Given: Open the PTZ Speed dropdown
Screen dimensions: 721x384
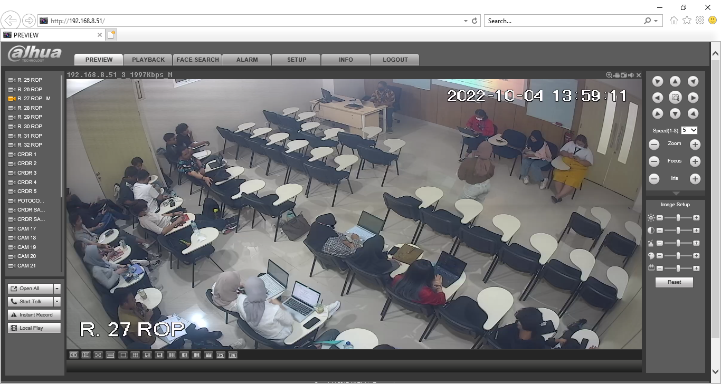Looking at the screenshot, I should (689, 130).
